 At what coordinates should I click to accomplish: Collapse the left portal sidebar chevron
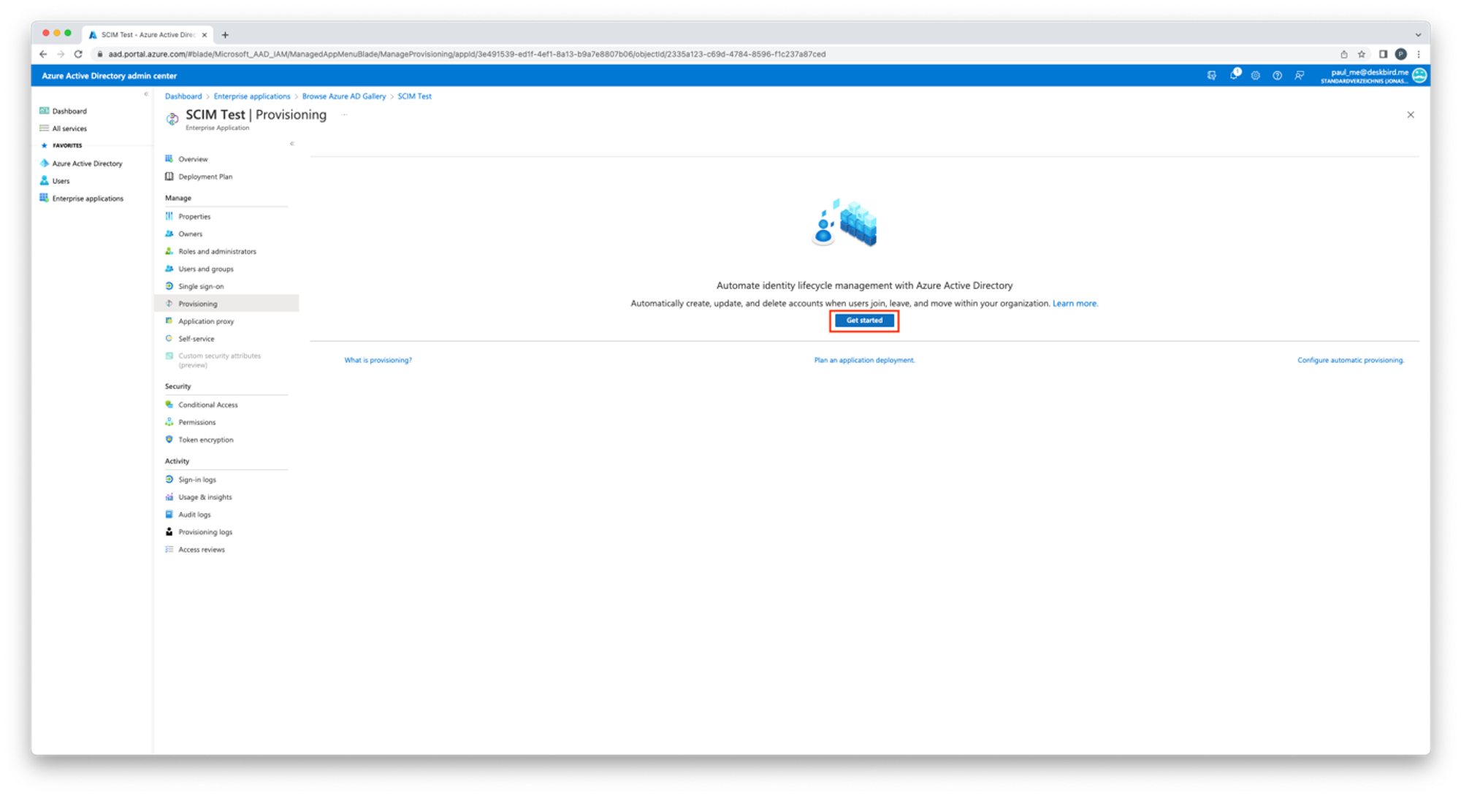(x=146, y=94)
